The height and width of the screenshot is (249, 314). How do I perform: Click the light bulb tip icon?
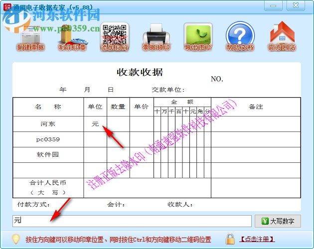[16, 239]
